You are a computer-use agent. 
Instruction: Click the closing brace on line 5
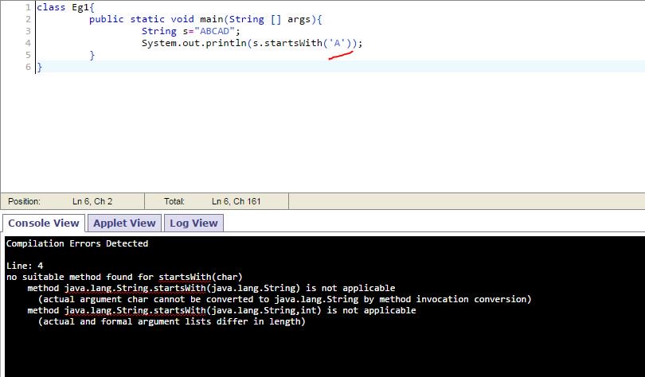[92, 55]
